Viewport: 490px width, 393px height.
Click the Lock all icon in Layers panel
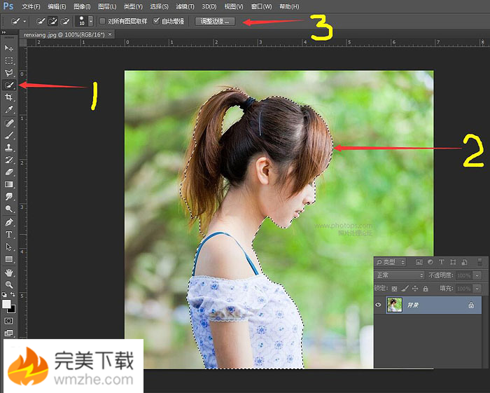(426, 288)
